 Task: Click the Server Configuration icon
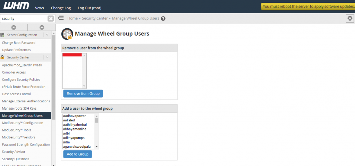click(3, 35)
